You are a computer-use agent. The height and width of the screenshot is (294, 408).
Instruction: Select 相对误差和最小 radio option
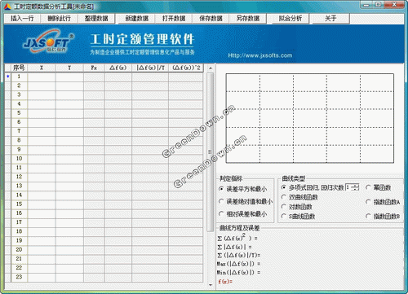(243, 214)
